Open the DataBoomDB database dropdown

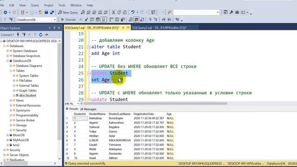(55, 19)
